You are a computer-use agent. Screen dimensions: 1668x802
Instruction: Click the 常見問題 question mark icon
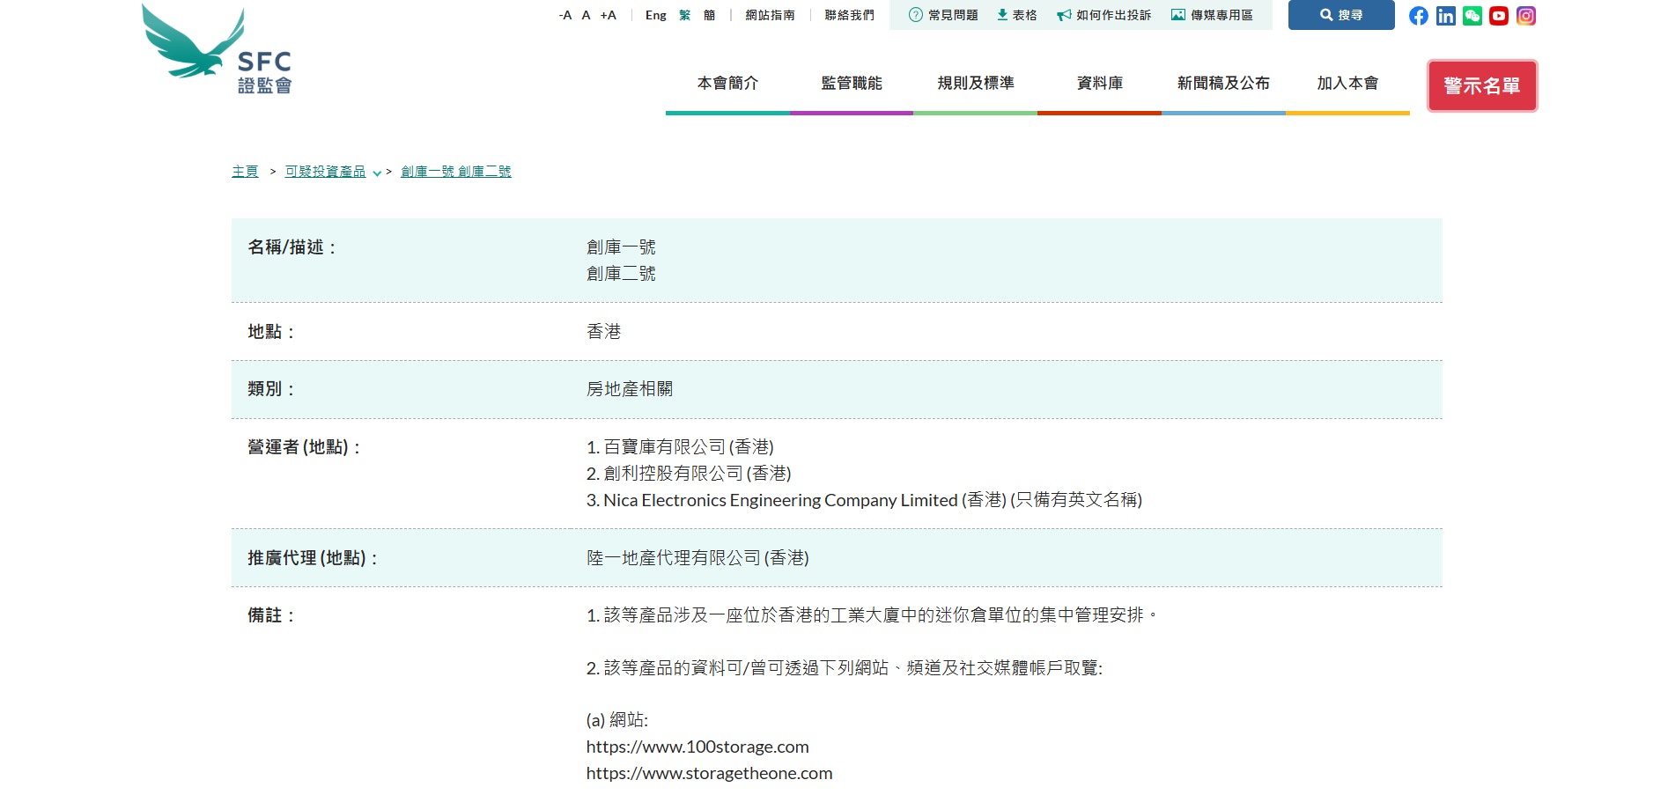pos(915,15)
